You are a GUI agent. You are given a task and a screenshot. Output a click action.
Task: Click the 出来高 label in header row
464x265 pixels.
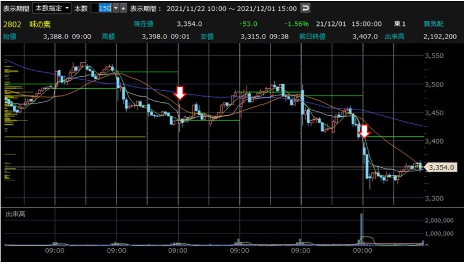[394, 37]
